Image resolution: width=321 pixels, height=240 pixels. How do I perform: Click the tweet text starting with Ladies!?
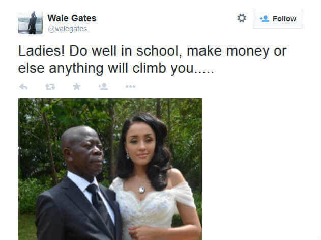[x=152, y=60]
